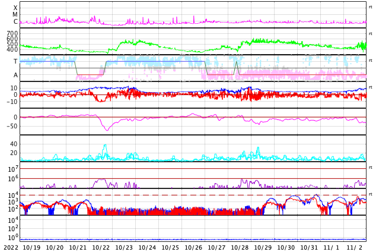Select the 700 tick label on green plot
This screenshot has width=376, height=252.
12,33
